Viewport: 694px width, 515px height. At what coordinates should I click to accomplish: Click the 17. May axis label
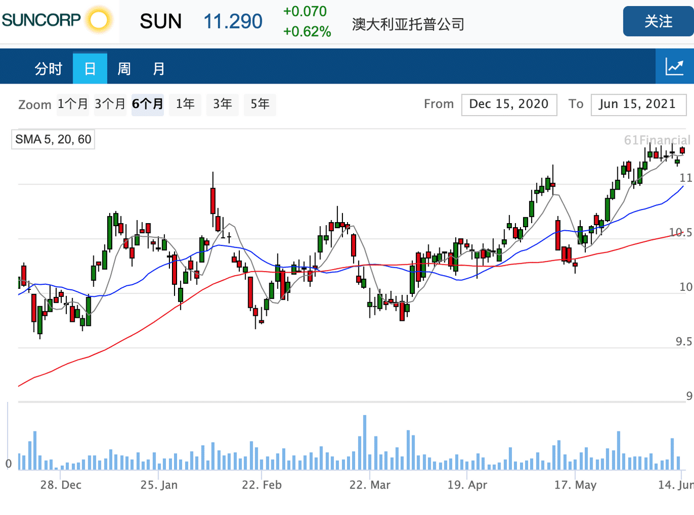(x=576, y=485)
